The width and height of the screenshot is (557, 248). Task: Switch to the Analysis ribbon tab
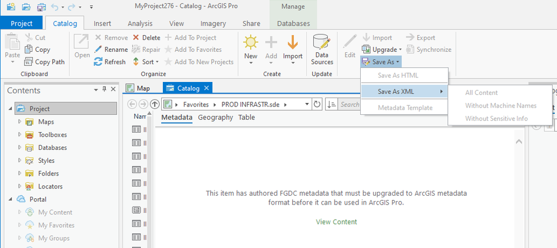click(140, 23)
